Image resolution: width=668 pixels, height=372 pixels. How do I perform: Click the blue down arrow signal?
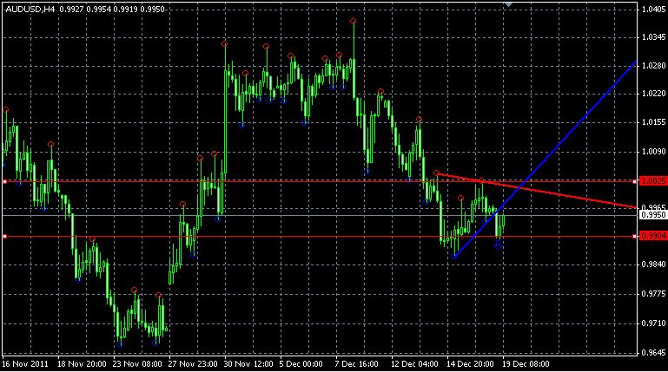click(x=498, y=245)
